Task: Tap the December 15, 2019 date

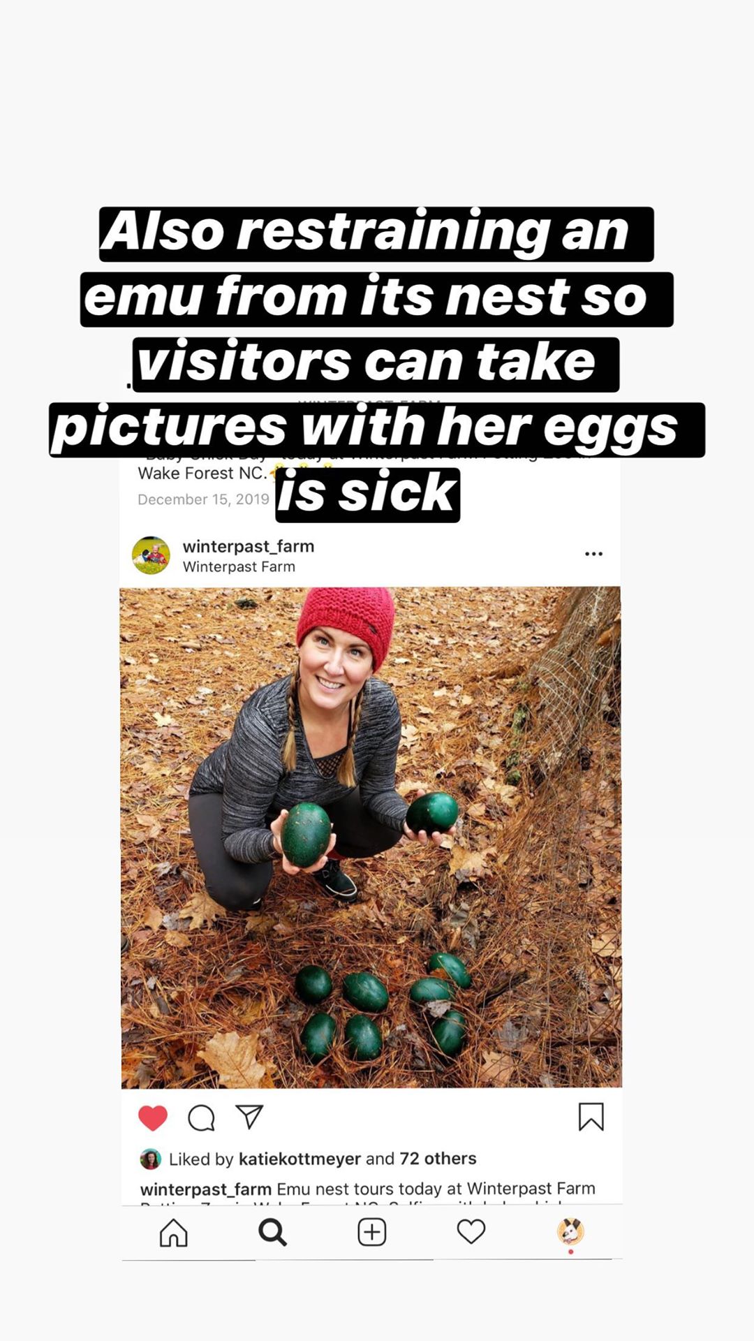Action: point(203,499)
